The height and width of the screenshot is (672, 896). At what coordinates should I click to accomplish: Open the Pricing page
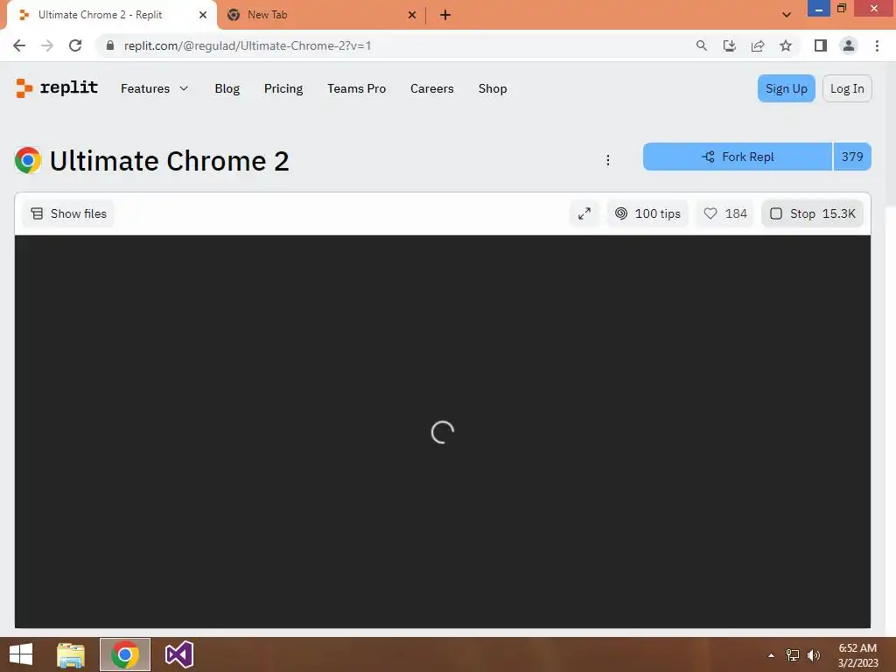point(283,88)
